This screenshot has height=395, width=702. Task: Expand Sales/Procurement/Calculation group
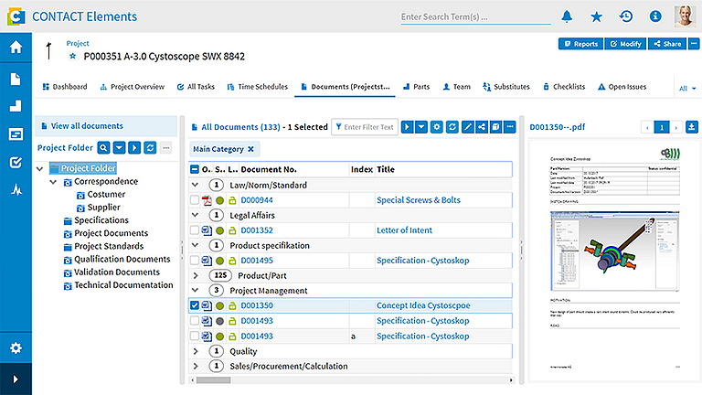[196, 367]
